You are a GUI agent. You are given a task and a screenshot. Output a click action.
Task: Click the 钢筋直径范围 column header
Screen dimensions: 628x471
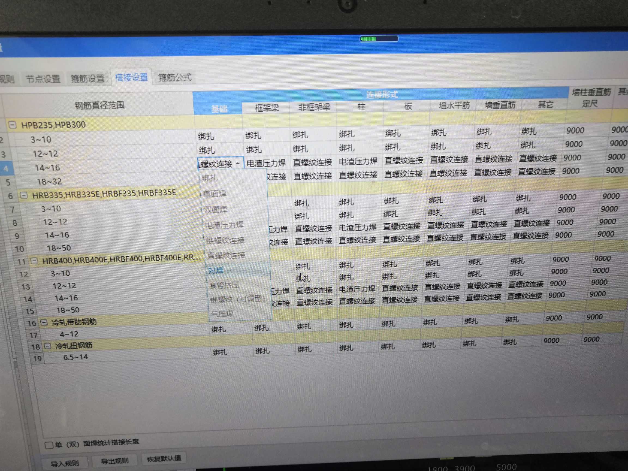[x=99, y=105]
